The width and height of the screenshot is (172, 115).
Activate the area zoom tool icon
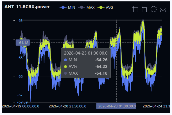(135, 9)
